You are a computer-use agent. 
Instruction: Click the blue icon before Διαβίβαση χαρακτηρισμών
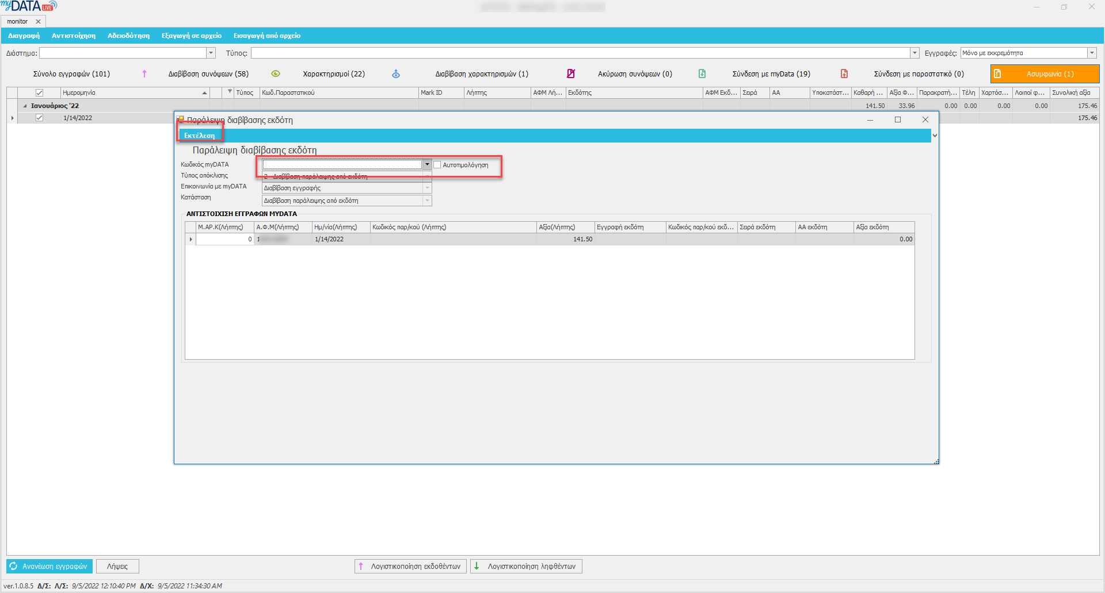[x=396, y=74]
